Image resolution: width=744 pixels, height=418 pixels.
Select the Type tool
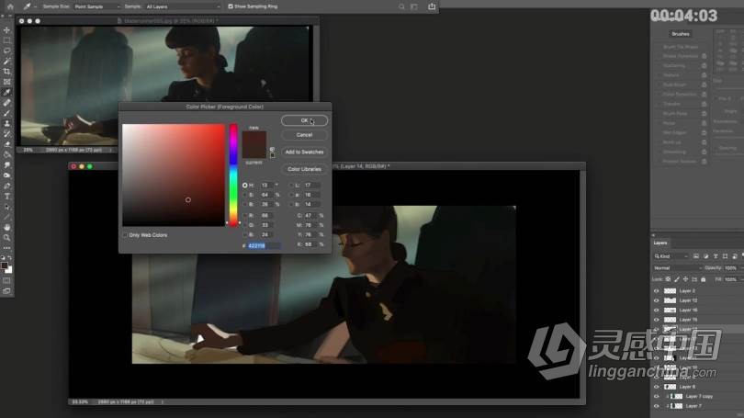tap(6, 197)
